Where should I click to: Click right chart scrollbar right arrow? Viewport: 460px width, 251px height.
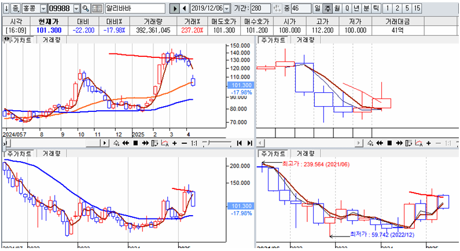[359, 143]
